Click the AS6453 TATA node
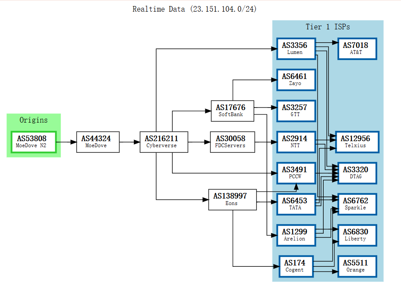Screen dimensions: 401x300 tap(296, 204)
